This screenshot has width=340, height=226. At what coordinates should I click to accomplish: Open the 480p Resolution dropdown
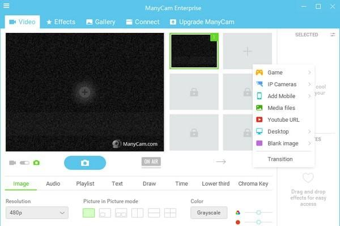tap(37, 212)
